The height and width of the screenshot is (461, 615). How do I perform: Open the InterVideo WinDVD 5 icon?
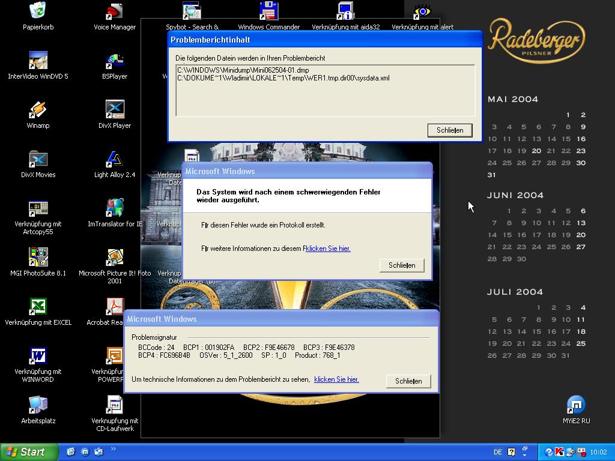point(38,61)
